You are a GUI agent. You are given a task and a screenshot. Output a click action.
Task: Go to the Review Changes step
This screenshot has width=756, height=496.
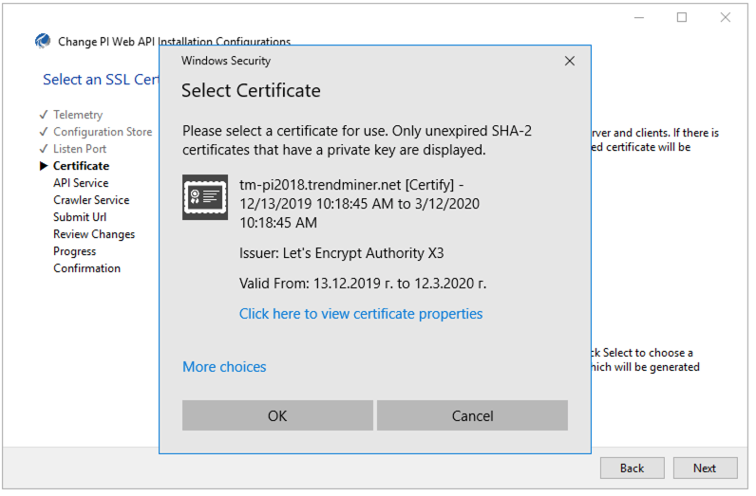pos(94,234)
